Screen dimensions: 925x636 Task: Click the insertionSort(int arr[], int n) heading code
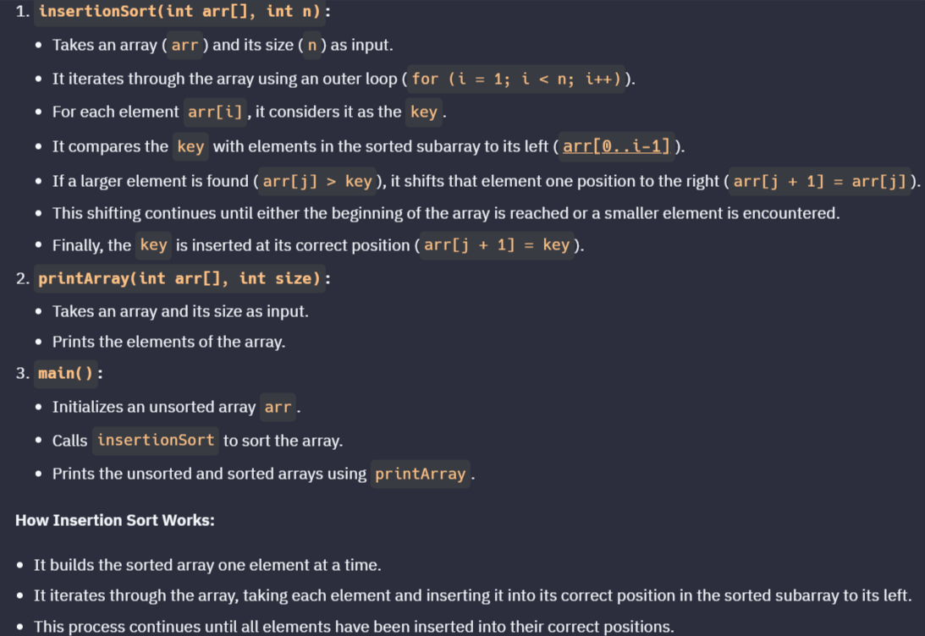click(x=179, y=11)
